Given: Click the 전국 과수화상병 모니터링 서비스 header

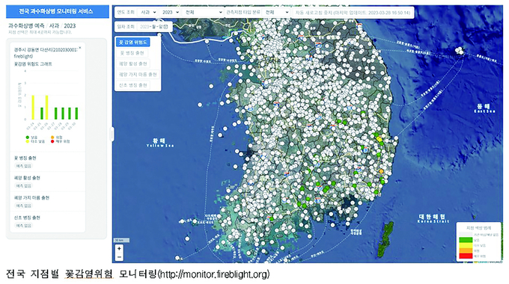Looking at the screenshot, I should pos(58,11).
